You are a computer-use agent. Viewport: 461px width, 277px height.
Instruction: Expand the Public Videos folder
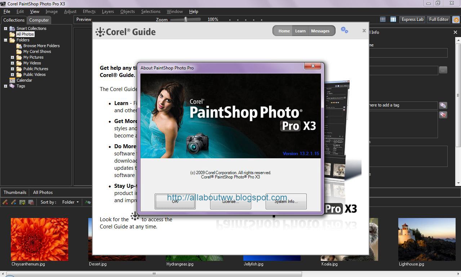[x=12, y=74]
